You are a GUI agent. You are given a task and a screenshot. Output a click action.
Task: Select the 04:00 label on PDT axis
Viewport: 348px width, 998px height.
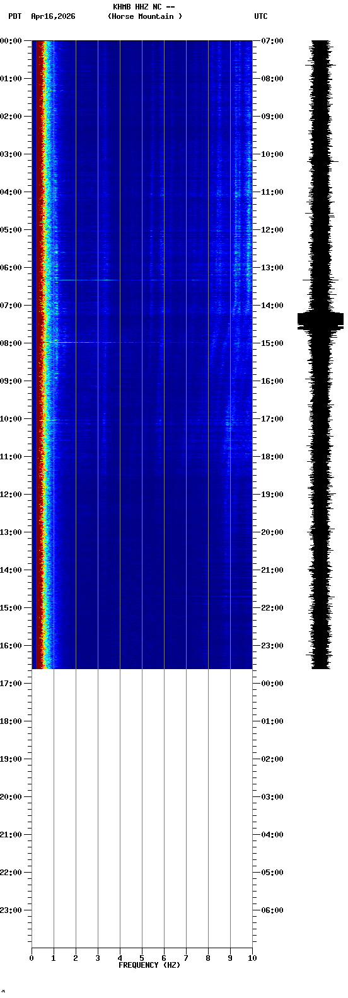[x=11, y=192]
